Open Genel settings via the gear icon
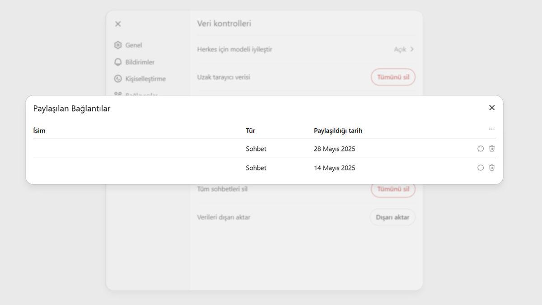Viewport: 542px width, 305px height. click(117, 45)
